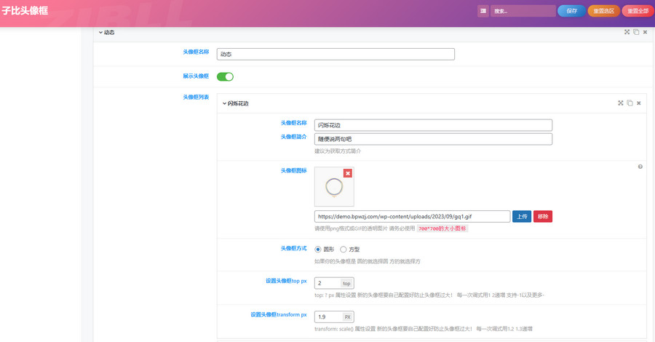The height and width of the screenshot is (342, 655).
Task: Click the 重置选区 button
Action: 603,11
